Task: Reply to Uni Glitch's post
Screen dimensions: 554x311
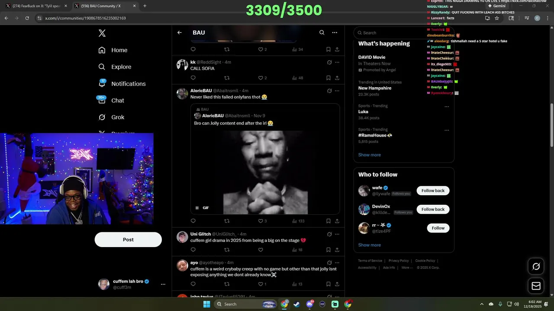Action: tap(193, 250)
